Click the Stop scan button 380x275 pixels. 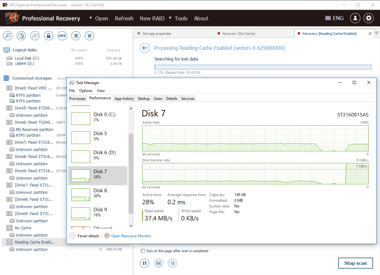(355, 263)
